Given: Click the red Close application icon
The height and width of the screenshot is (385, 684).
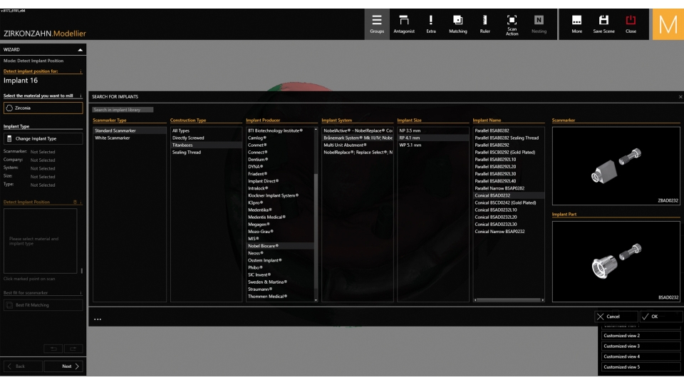Looking at the screenshot, I should (631, 24).
